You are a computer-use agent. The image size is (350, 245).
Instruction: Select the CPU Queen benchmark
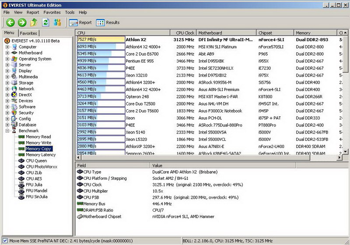(x=36, y=161)
